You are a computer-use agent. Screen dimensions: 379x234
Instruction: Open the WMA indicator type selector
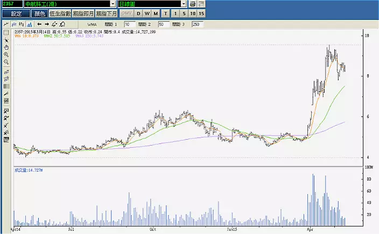(x=91, y=24)
